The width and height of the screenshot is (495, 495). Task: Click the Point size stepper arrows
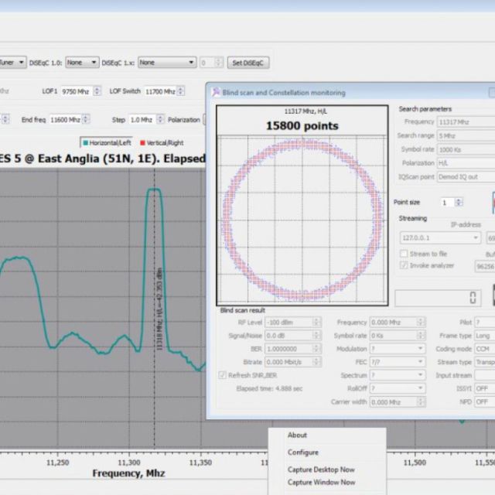click(459, 202)
